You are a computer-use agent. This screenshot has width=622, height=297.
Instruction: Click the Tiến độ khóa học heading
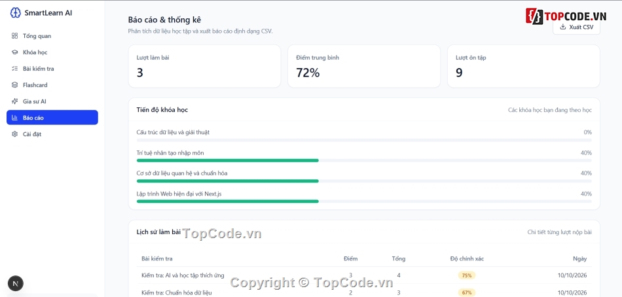162,110
